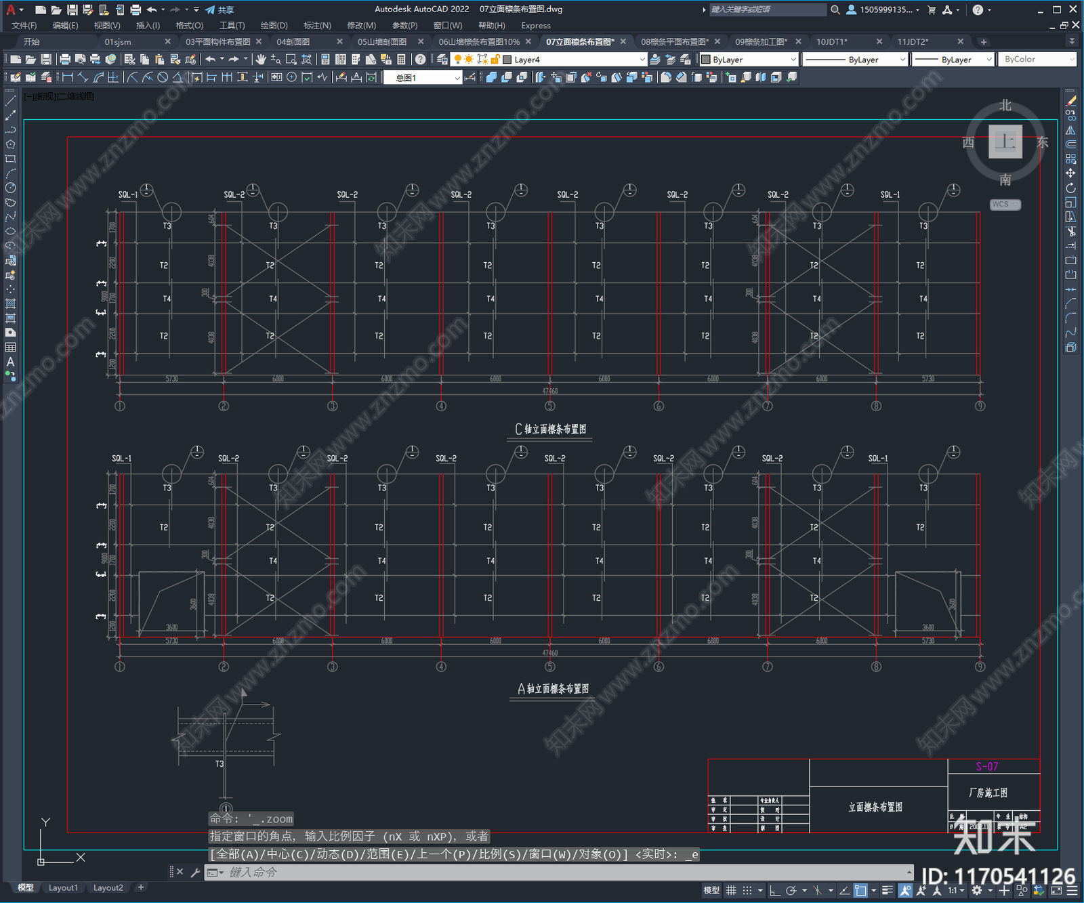
Task: Click the 上 face of the ViewCube
Action: [1005, 142]
